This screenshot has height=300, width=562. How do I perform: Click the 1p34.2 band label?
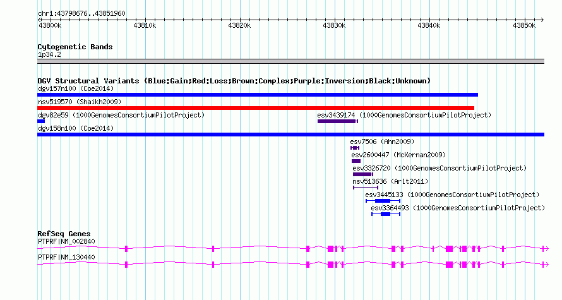click(x=49, y=55)
